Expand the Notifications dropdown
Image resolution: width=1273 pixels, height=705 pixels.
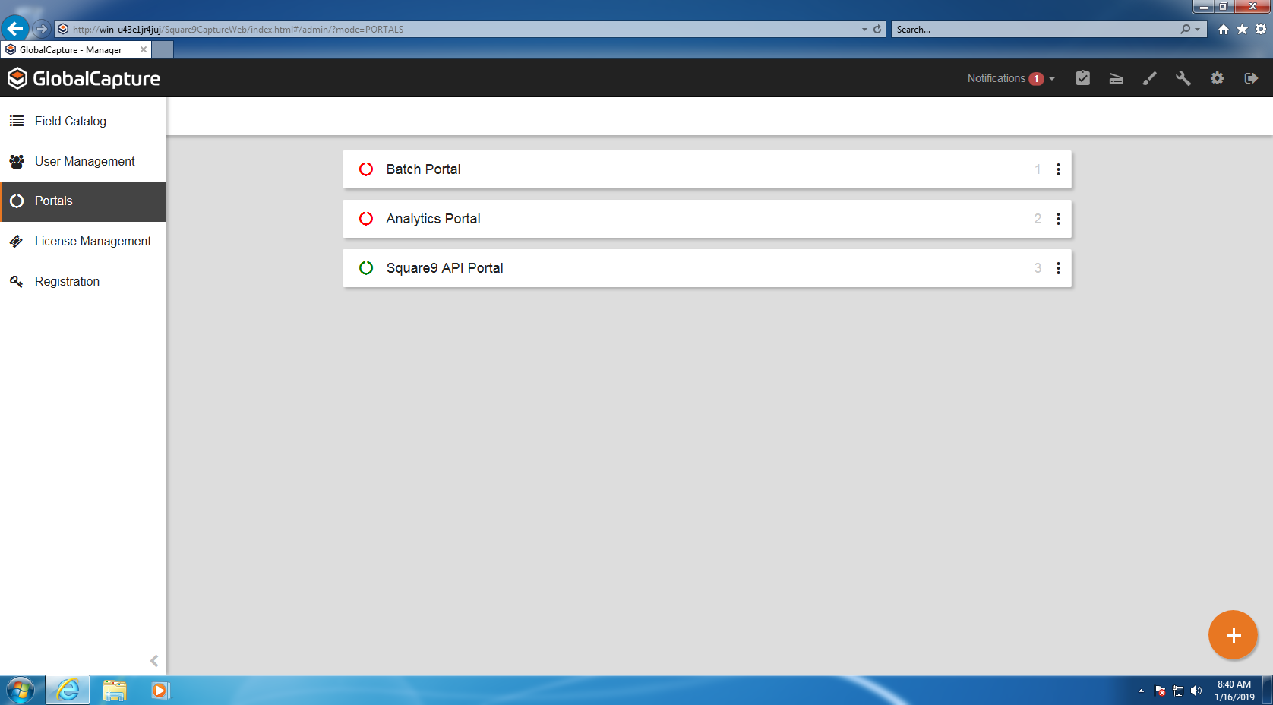coord(1010,78)
